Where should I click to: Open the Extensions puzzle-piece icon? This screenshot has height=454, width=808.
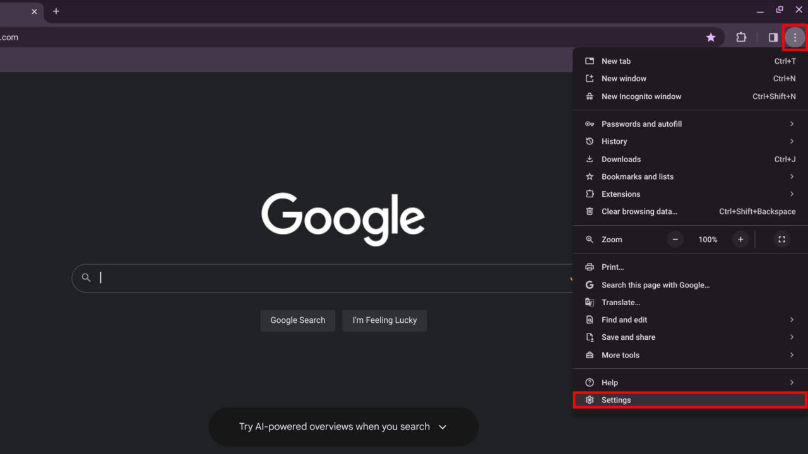[741, 37]
